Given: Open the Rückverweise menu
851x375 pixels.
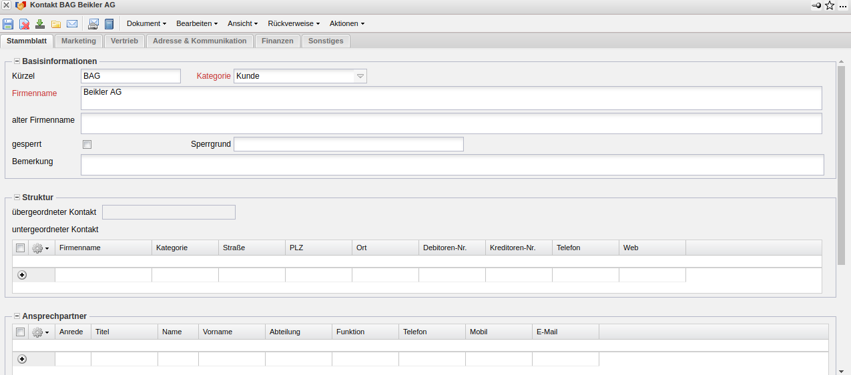Looking at the screenshot, I should [294, 23].
